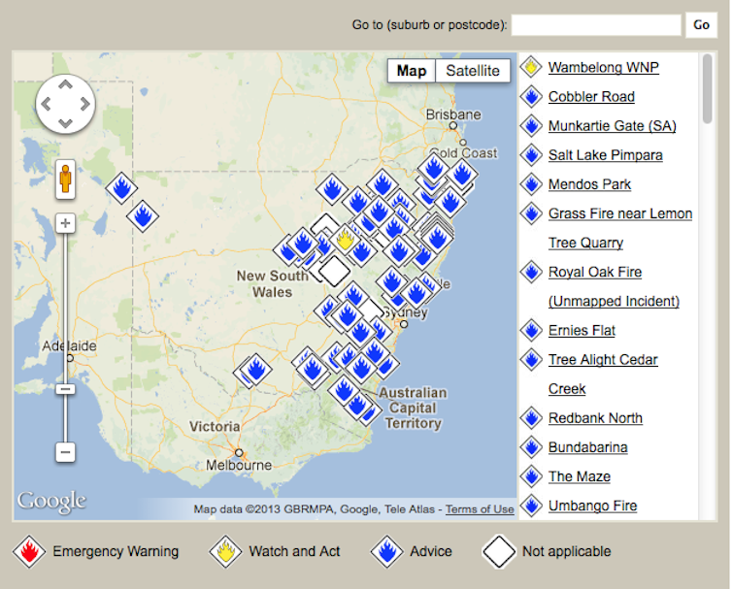
Task: Open the Munkartie Gate (SA) incident link
Action: click(612, 126)
